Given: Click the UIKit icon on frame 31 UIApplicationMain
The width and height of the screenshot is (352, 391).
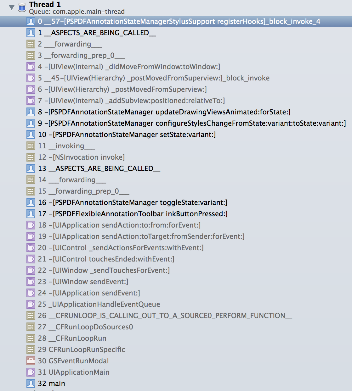Looking at the screenshot, I should [31, 372].
